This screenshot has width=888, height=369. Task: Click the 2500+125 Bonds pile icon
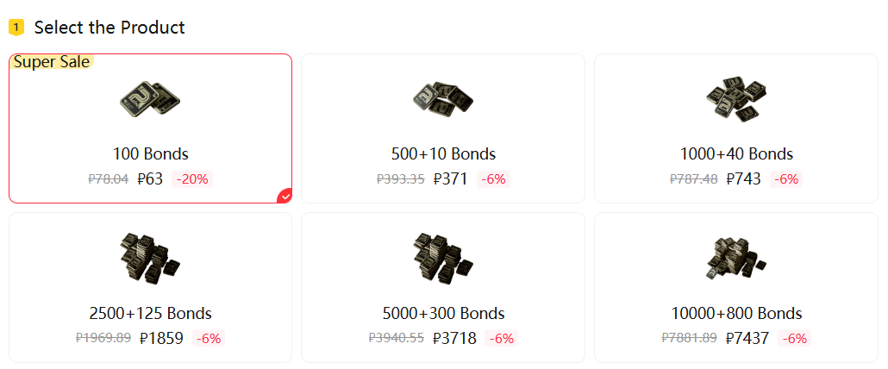pos(150,260)
